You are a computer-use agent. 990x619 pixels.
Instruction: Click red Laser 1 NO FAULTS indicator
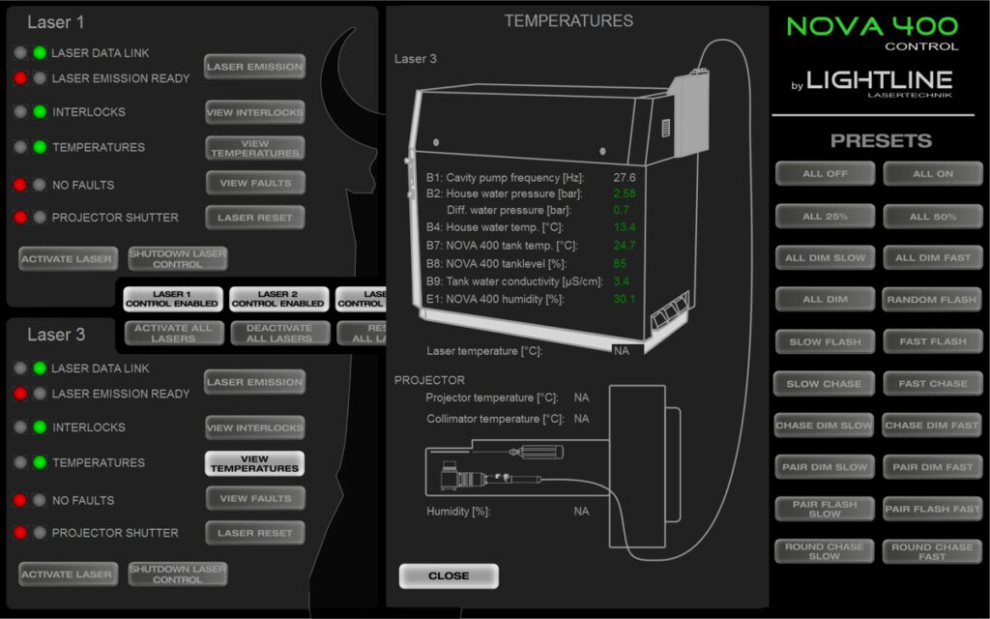point(20,185)
